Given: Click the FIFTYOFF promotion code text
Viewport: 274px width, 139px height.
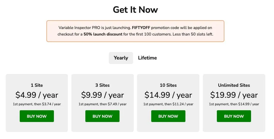Looking at the screenshot, I should coord(141,28).
